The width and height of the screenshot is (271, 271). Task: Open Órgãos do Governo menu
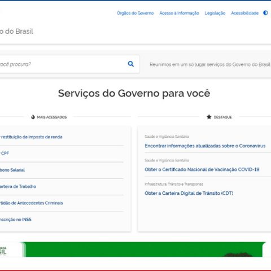[135, 13]
